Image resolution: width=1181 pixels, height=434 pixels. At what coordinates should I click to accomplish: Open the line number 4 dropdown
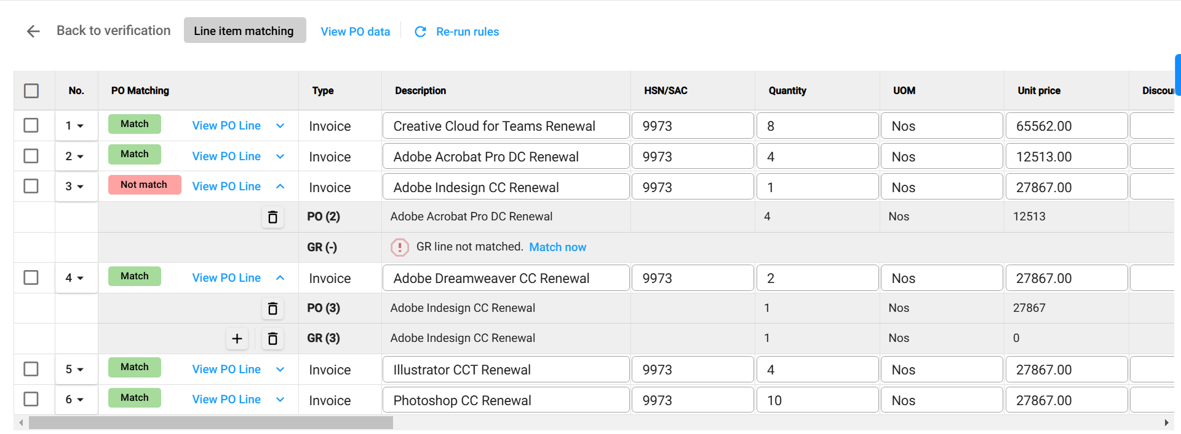[x=75, y=278]
